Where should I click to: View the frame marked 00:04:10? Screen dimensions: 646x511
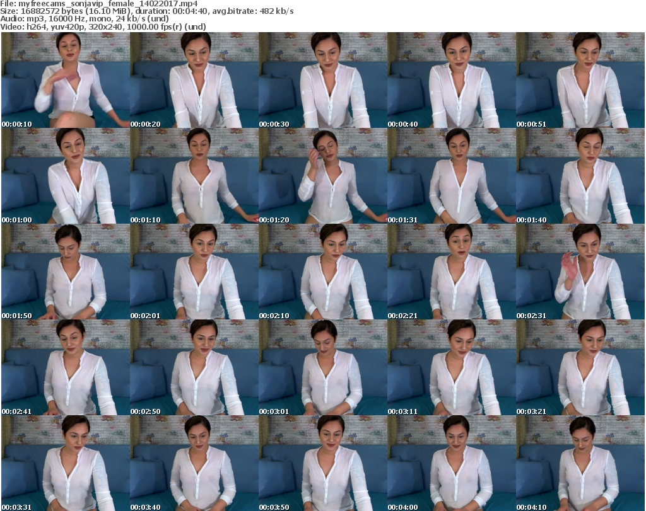(x=580, y=463)
